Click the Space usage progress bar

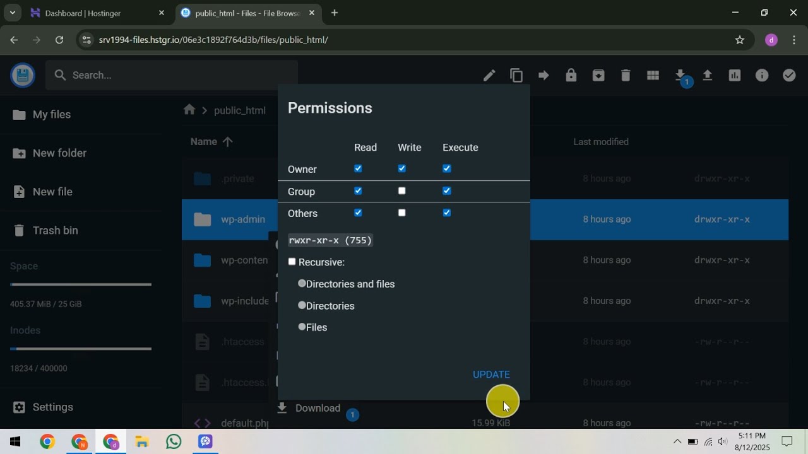point(81,284)
